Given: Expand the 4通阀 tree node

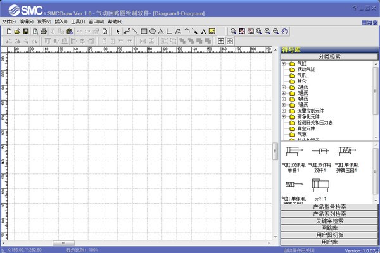Looking at the screenshot, I should [x=284, y=99].
